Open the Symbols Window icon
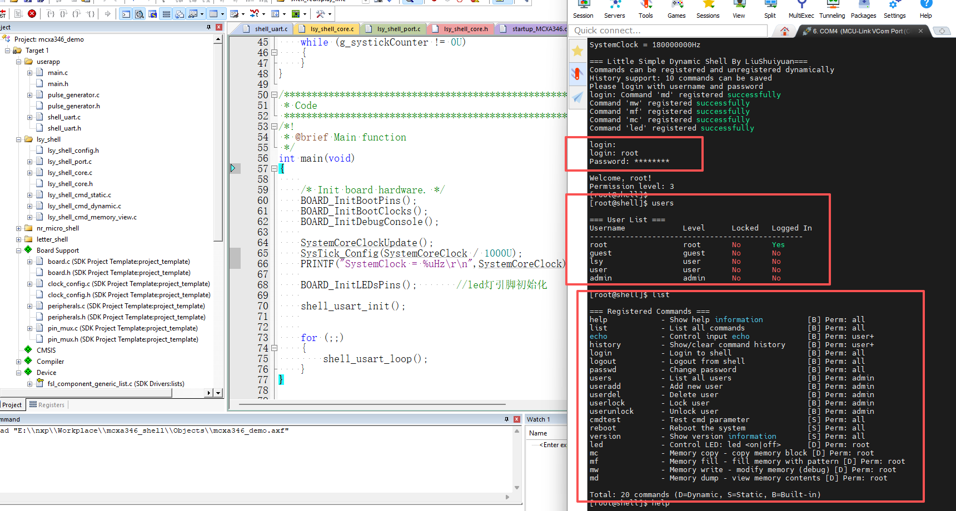956x511 pixels. (x=153, y=14)
